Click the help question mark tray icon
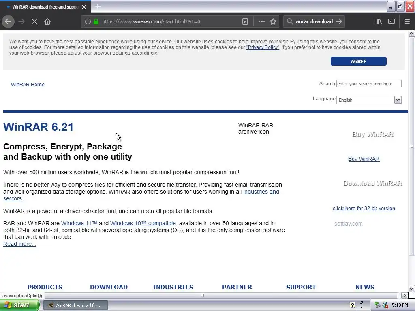The image size is (415, 311). (352, 305)
